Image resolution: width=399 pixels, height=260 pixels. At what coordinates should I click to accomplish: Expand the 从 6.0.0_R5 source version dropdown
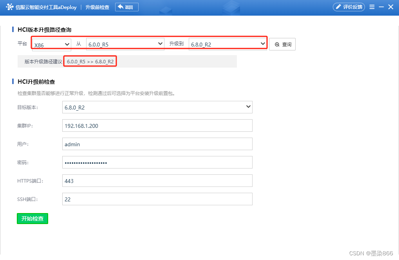pyautogui.click(x=125, y=44)
